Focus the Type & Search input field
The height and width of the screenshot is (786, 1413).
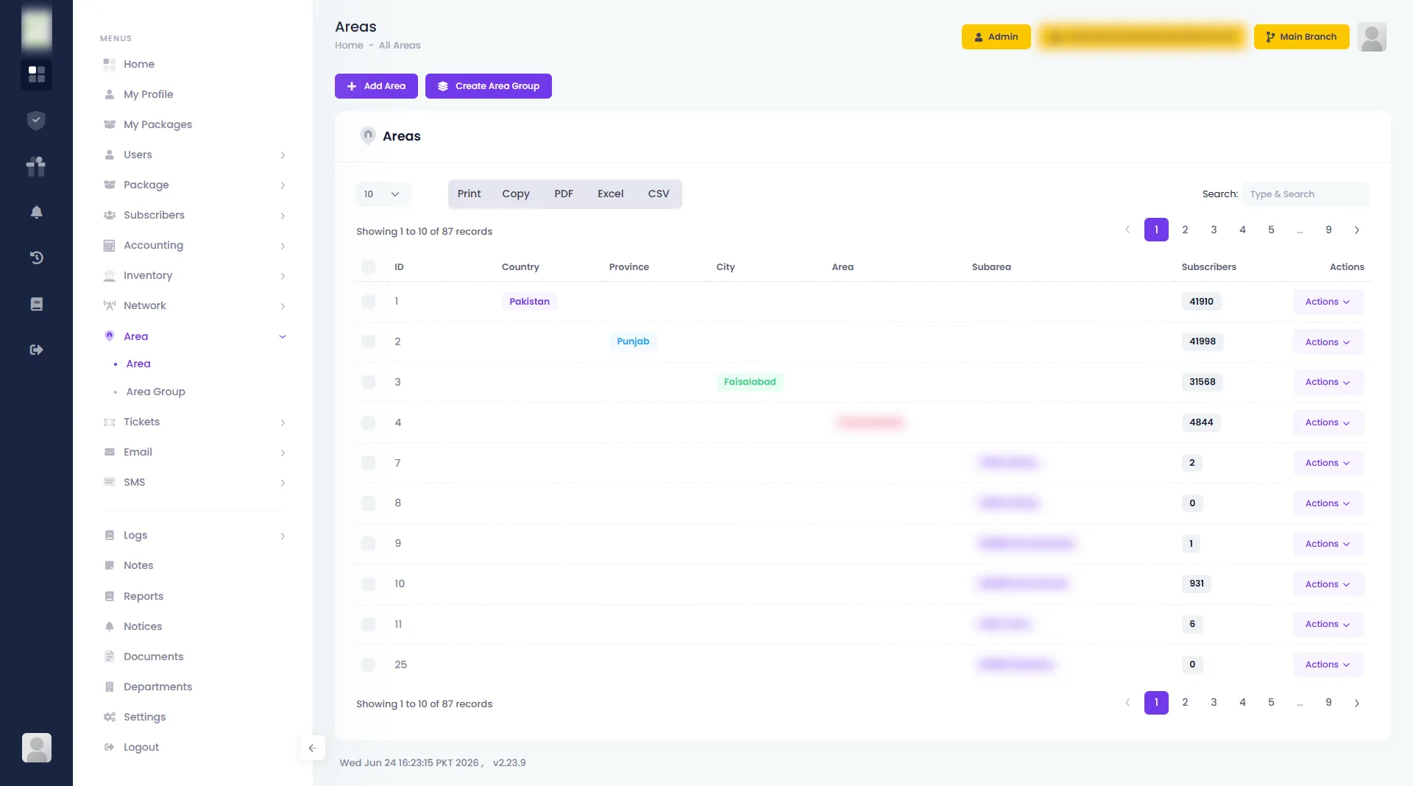tap(1306, 194)
